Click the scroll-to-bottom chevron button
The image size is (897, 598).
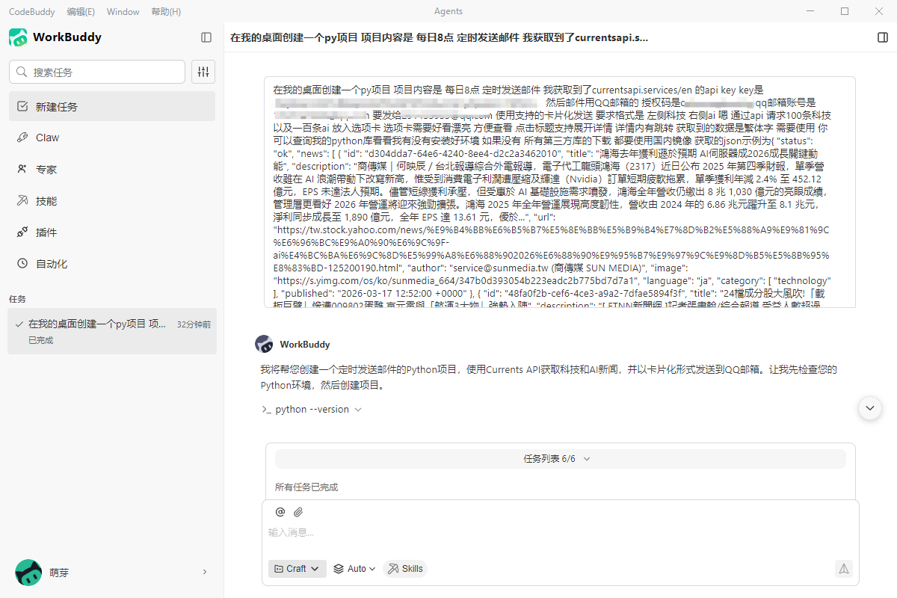(869, 408)
